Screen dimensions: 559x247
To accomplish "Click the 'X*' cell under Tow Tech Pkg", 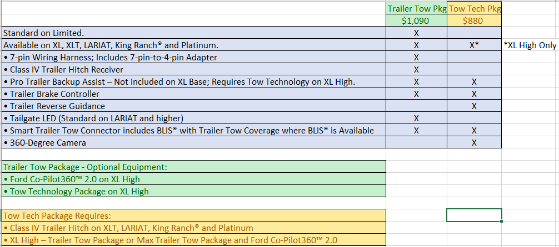I will pyautogui.click(x=474, y=45).
